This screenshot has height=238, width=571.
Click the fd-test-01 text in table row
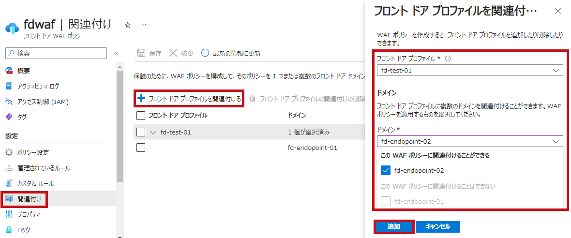176,133
